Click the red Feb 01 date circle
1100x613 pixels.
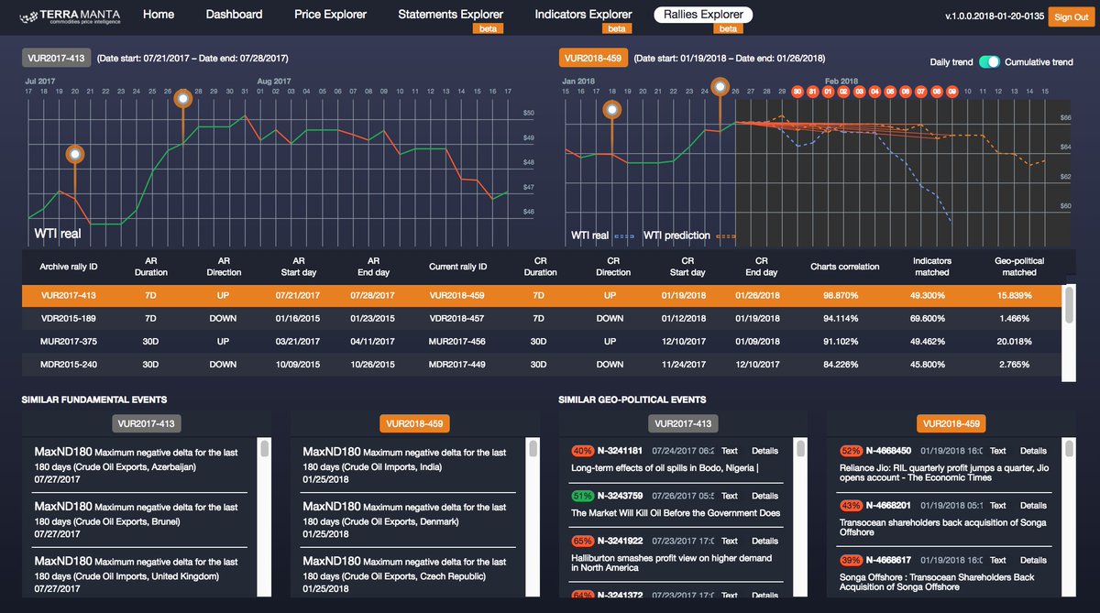tap(828, 92)
